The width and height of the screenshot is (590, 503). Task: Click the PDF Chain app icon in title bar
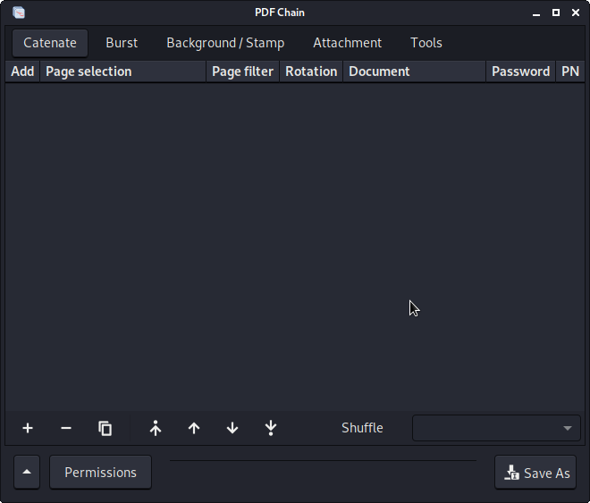click(19, 13)
